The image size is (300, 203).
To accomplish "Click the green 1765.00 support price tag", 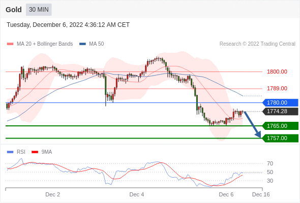I will [x=280, y=126].
